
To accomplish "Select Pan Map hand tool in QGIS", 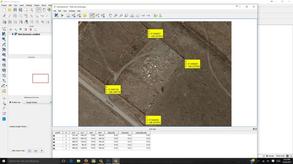I will [x=44, y=10].
